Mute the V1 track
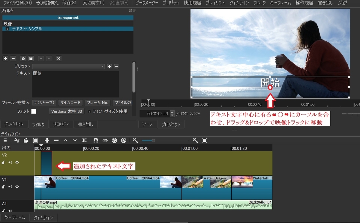Screen dimensions: 360x223 click(10, 187)
